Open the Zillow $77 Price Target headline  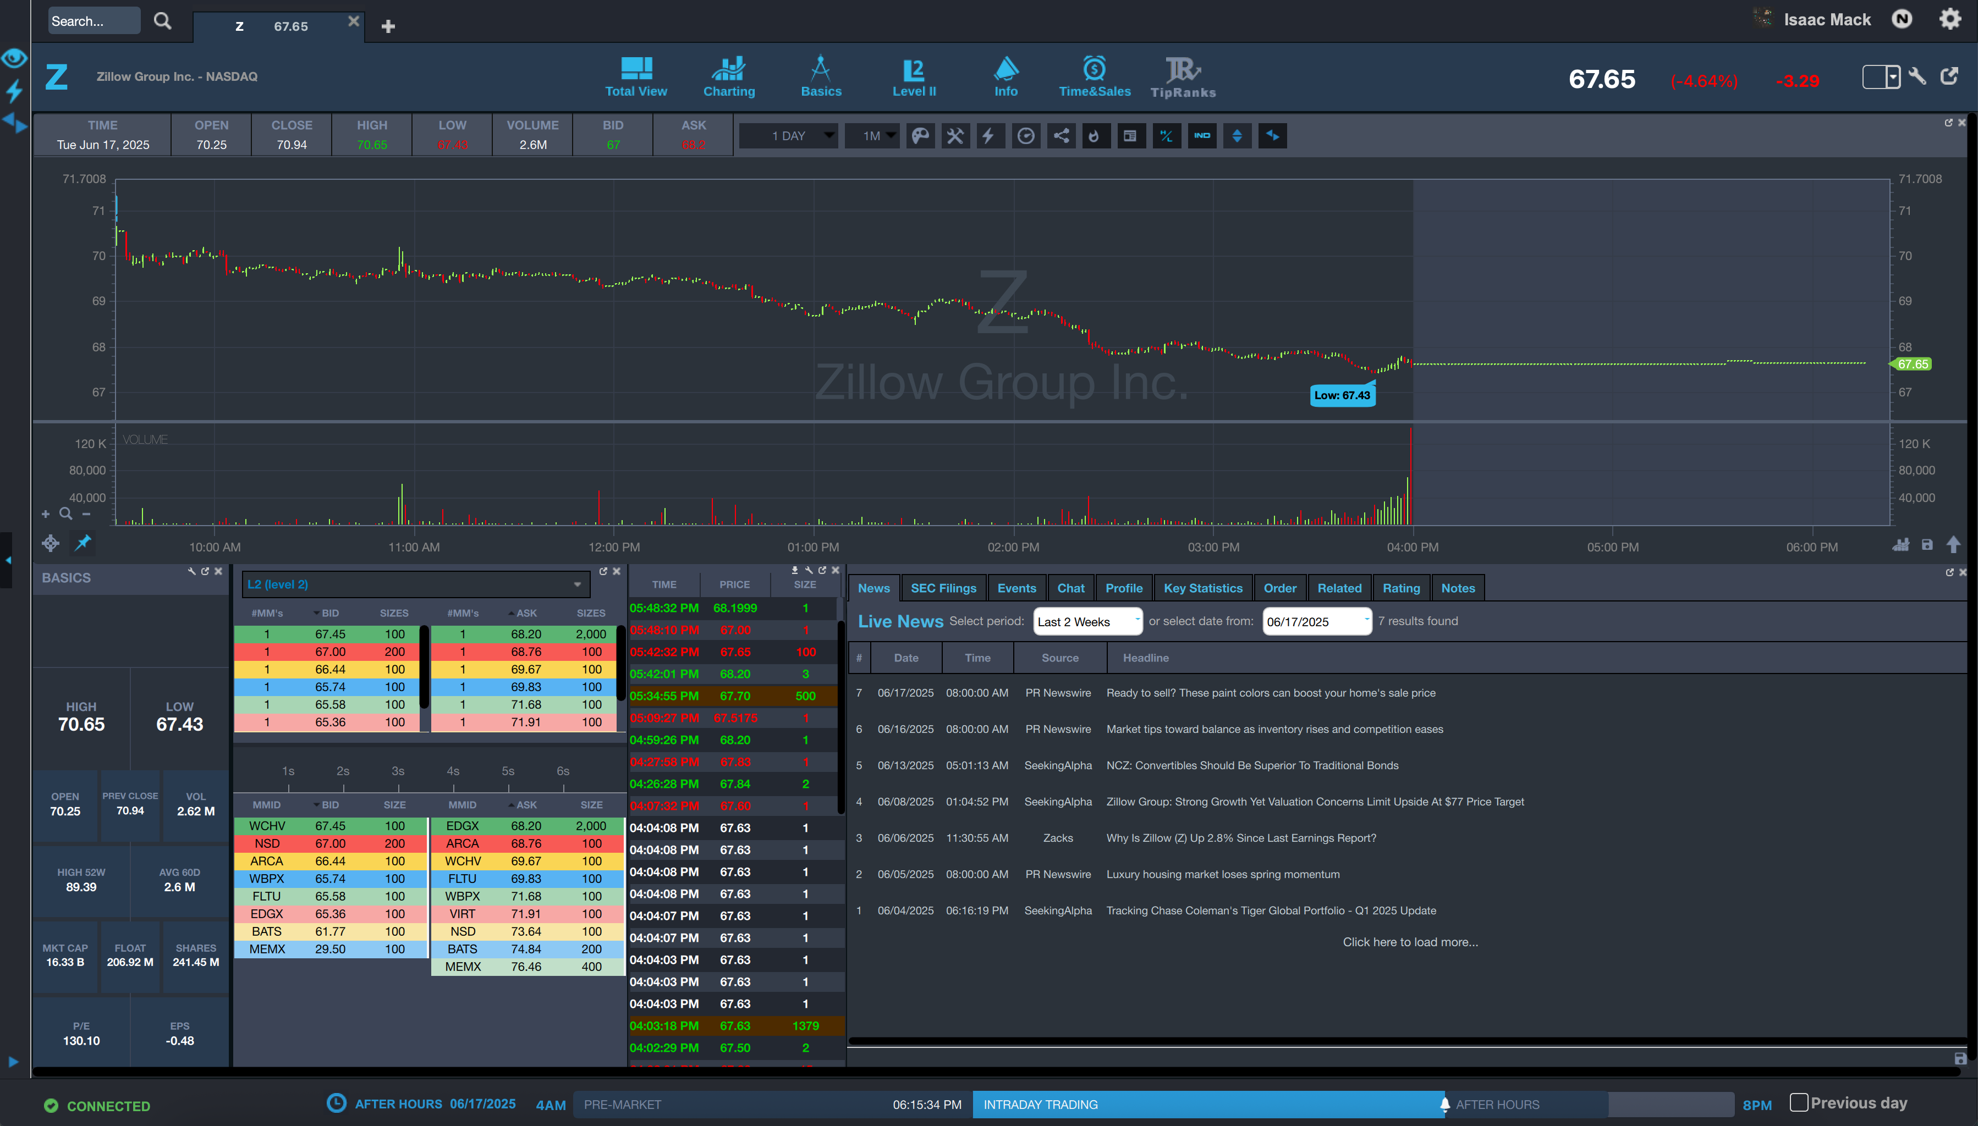click(x=1314, y=802)
